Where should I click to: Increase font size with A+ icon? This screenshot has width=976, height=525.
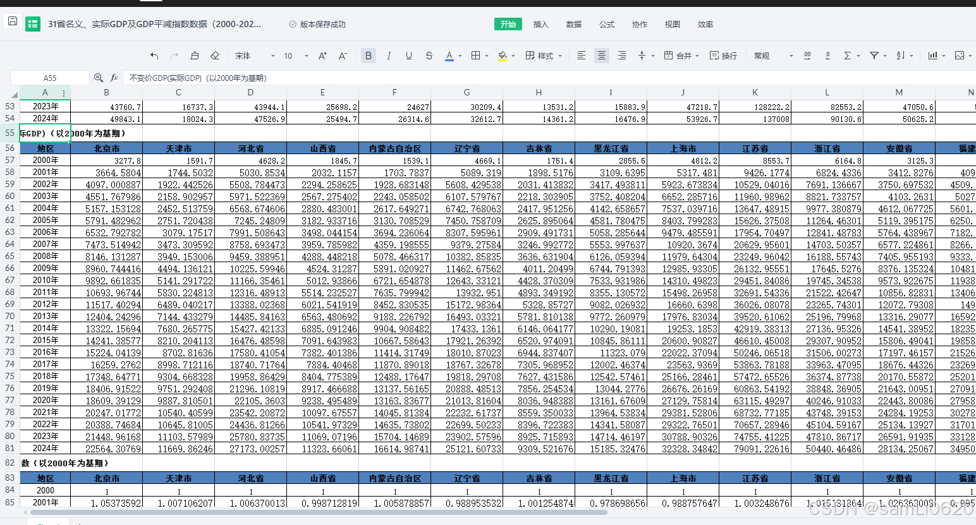322,56
